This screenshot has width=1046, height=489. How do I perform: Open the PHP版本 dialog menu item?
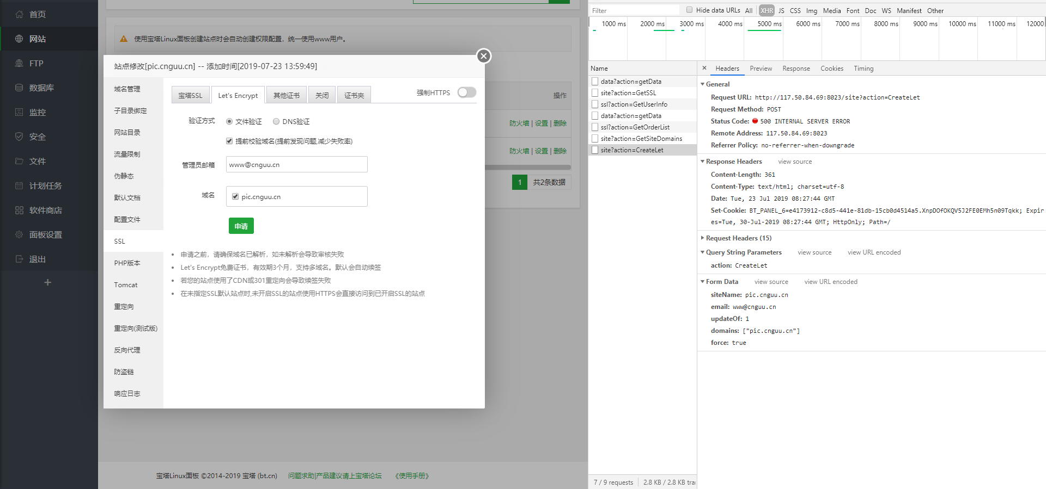pyautogui.click(x=133, y=263)
